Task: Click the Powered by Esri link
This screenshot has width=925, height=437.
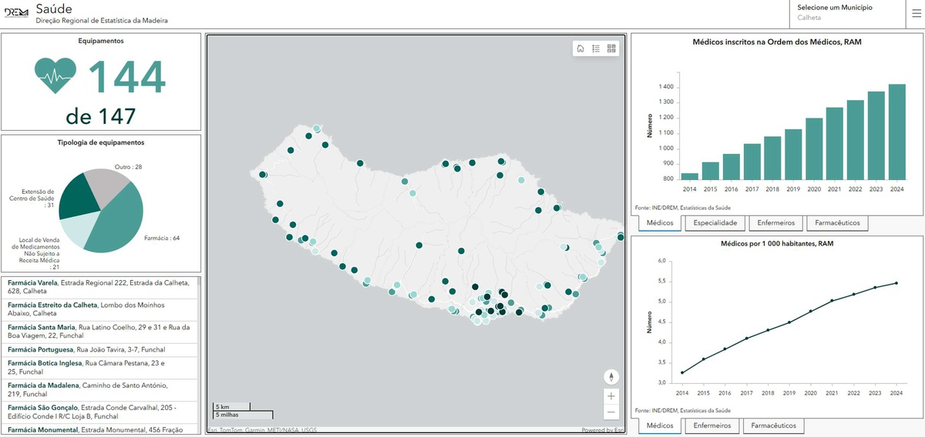Action: point(602,430)
